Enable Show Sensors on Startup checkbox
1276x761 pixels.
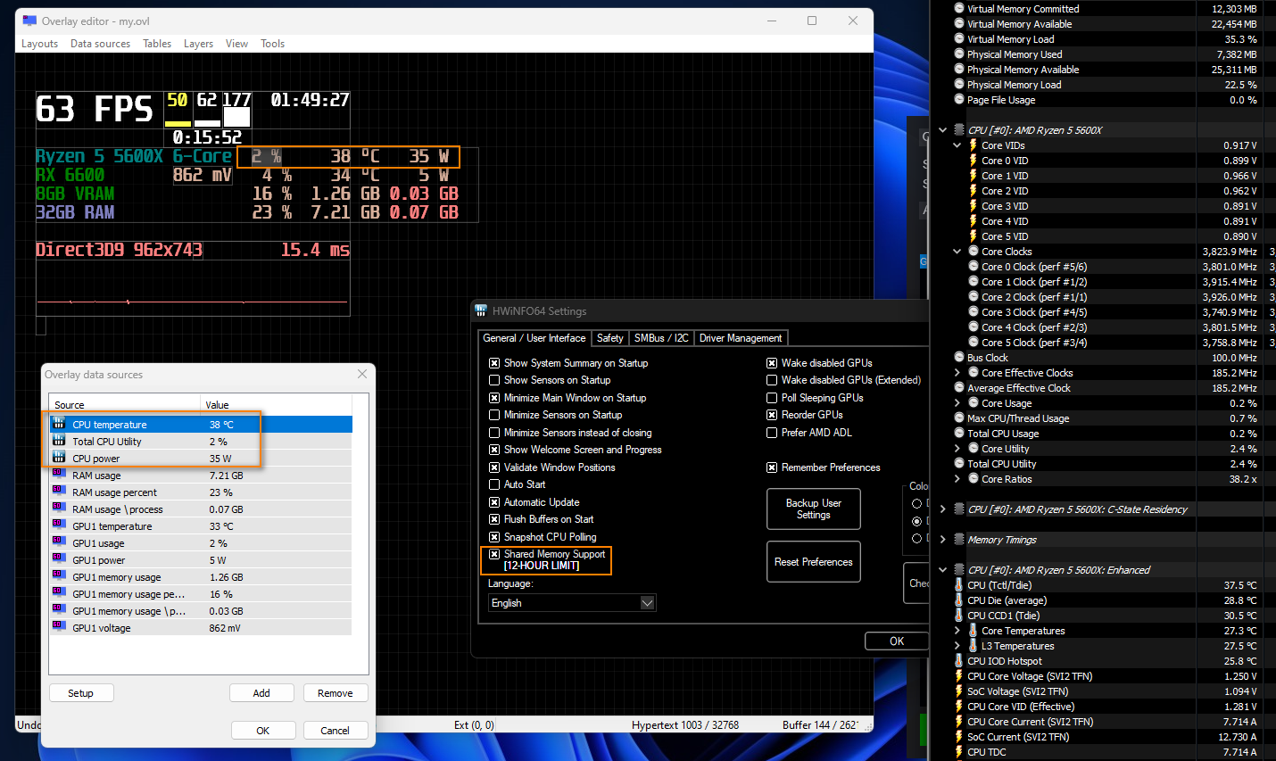click(x=494, y=380)
